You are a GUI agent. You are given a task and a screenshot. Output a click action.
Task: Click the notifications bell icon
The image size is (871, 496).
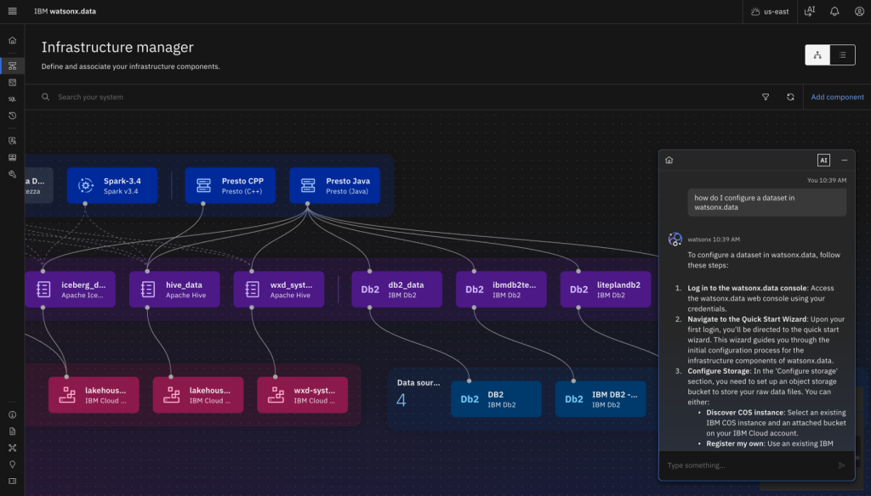pyautogui.click(x=834, y=11)
